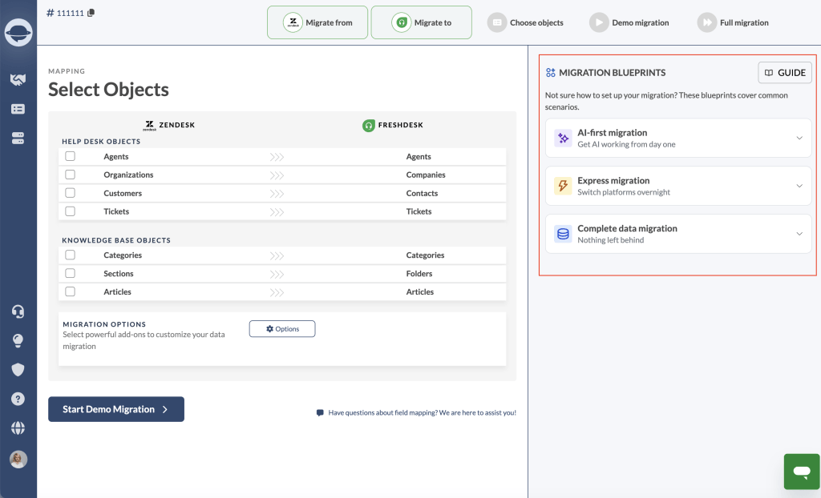Go to the Migrate from step
This screenshot has width=821, height=498.
click(317, 22)
